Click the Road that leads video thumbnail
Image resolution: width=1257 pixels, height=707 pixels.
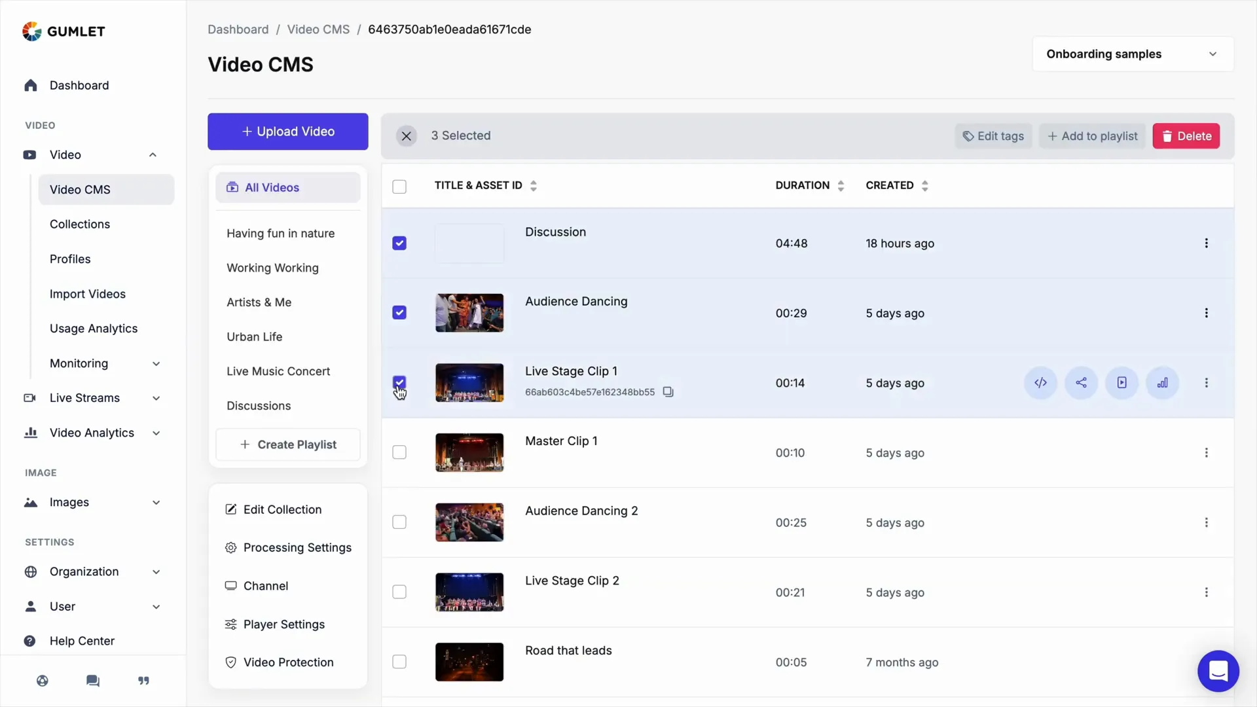(469, 662)
